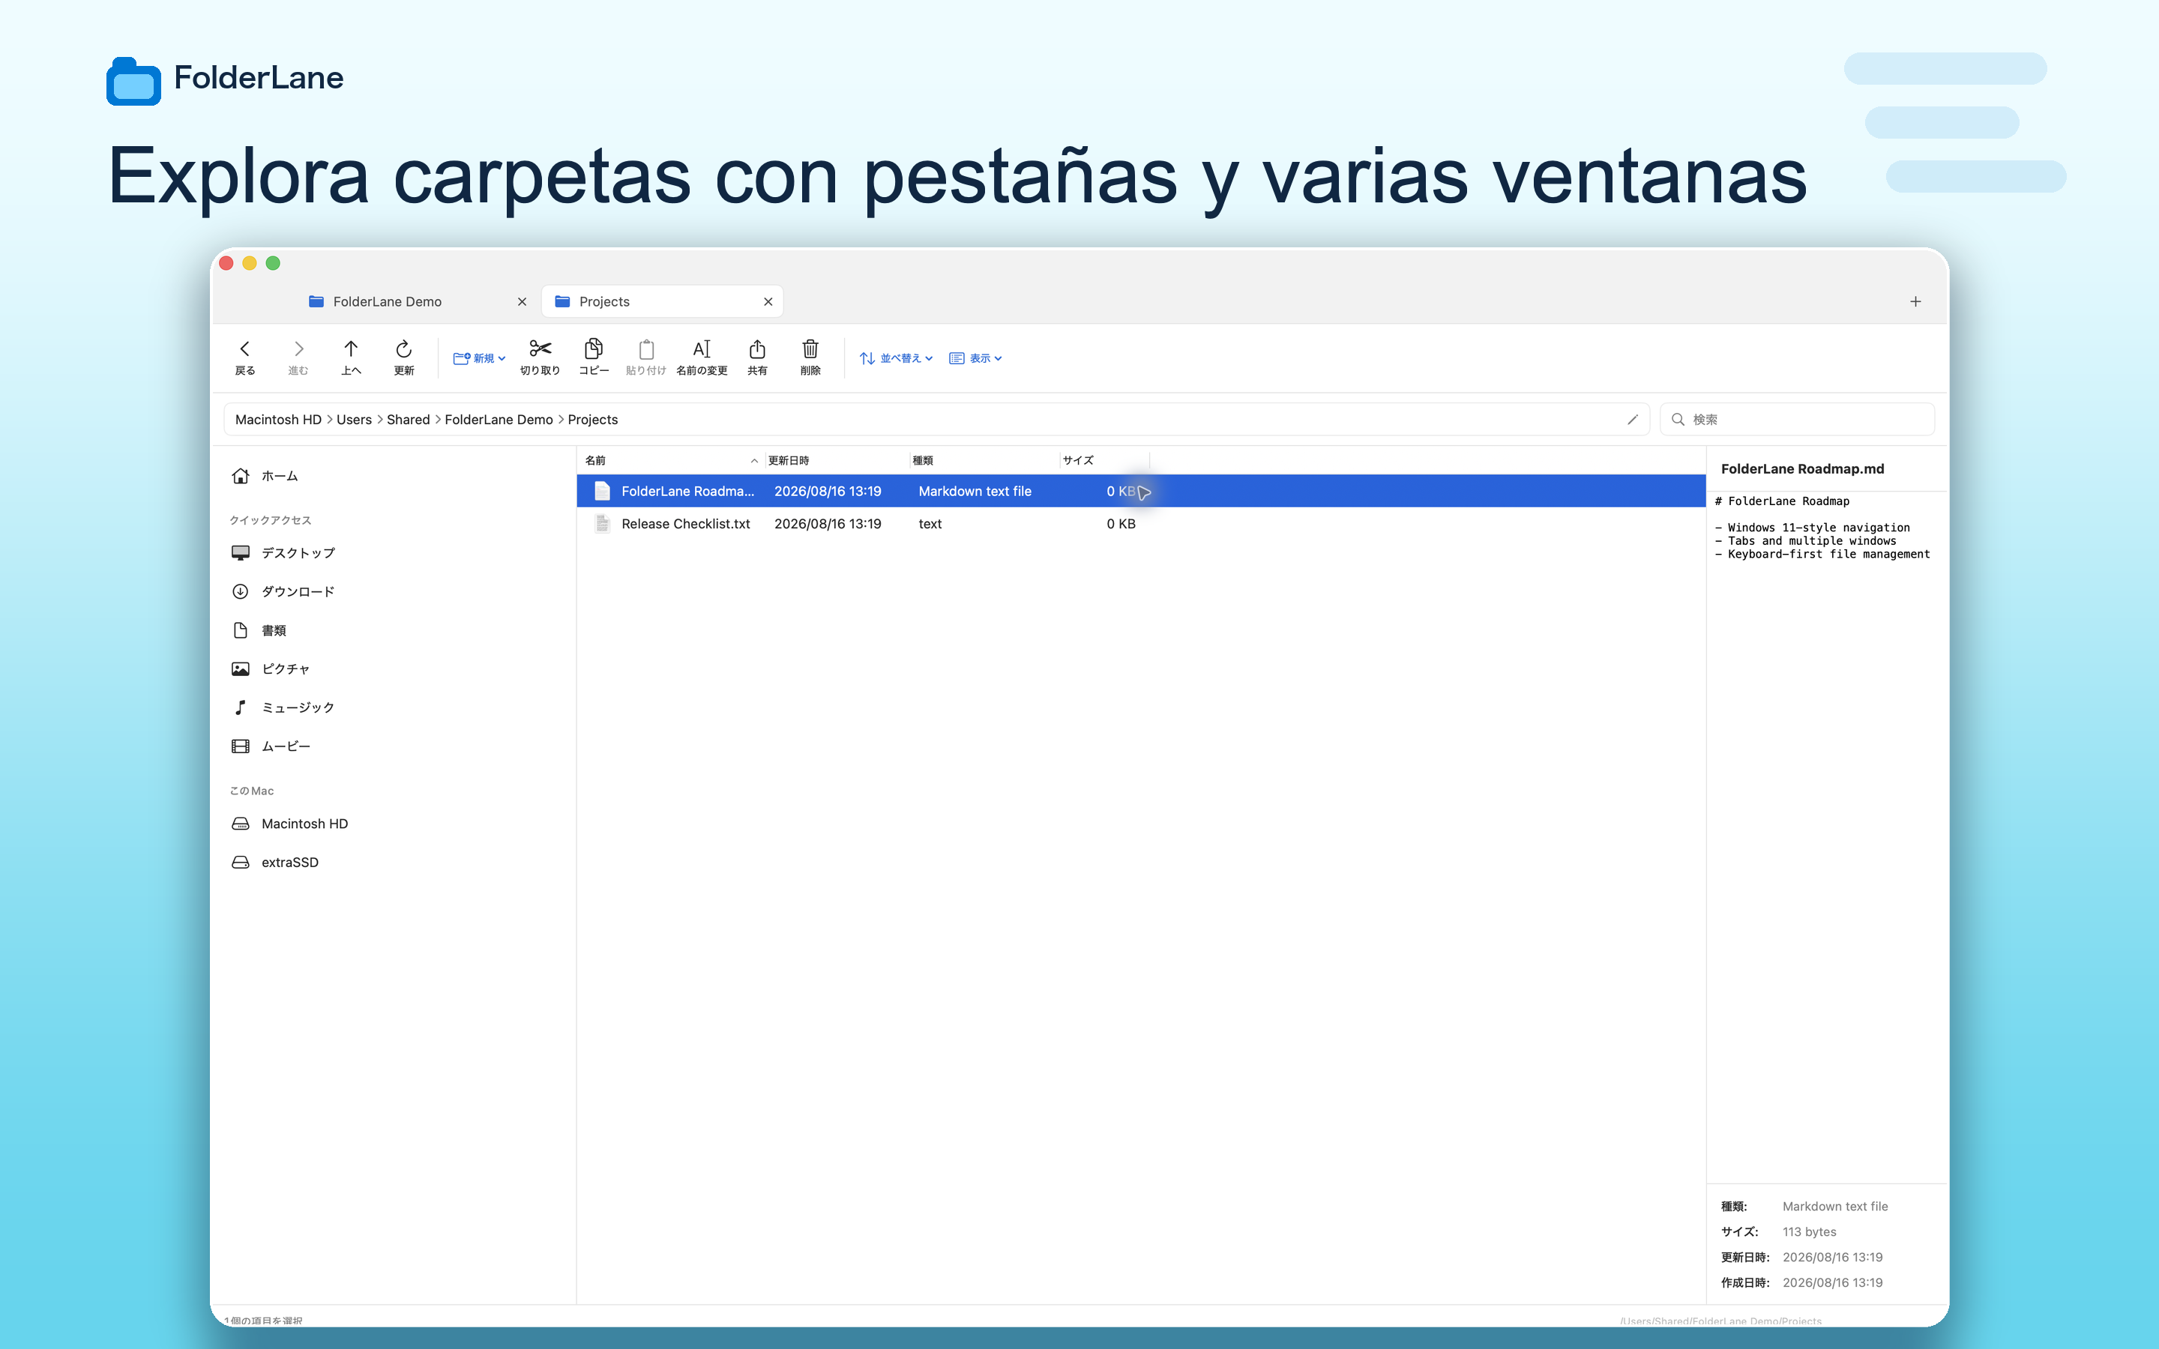Click Release Checklist size 0 KB
This screenshot has width=2159, height=1349.
pos(1121,524)
